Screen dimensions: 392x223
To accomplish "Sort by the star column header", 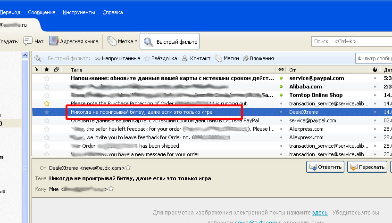I will (47, 70).
